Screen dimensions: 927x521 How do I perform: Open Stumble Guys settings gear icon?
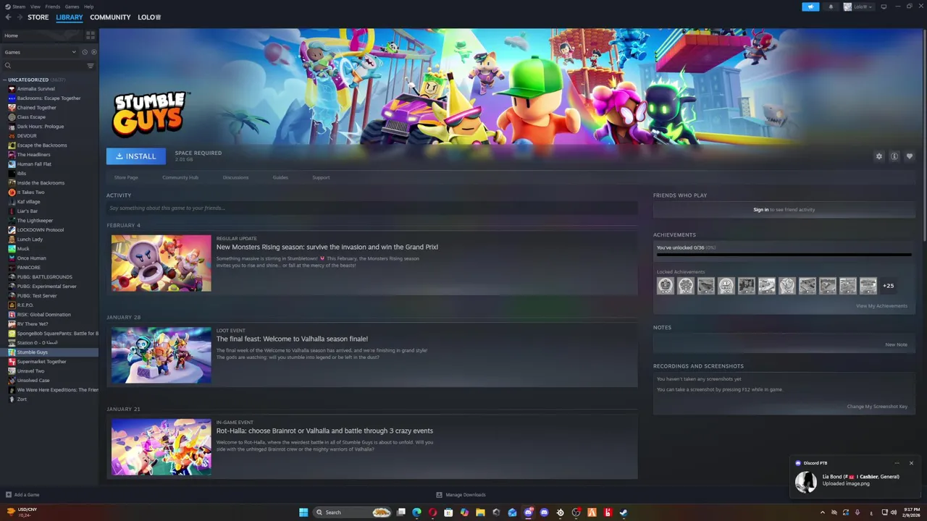tap(879, 156)
